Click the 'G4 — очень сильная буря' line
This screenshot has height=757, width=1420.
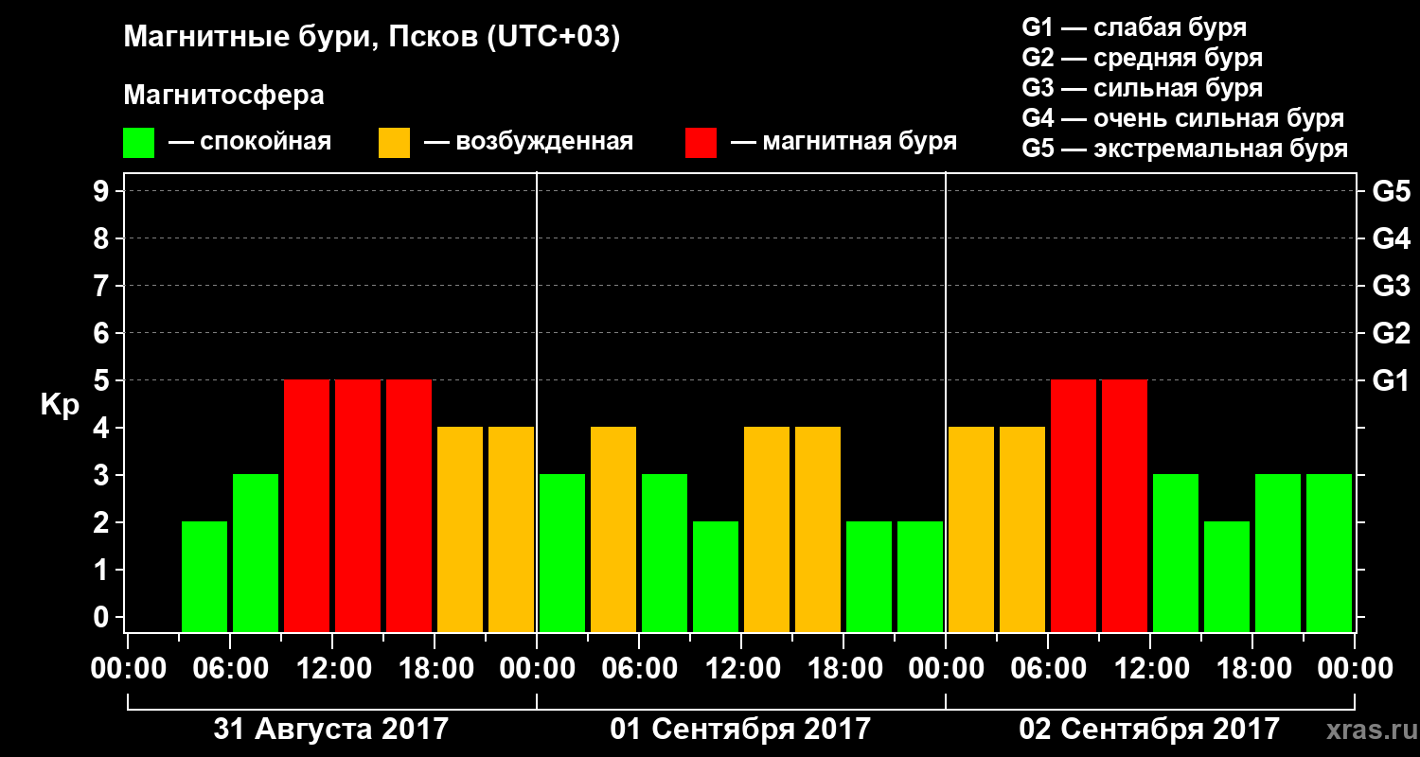coord(1183,118)
